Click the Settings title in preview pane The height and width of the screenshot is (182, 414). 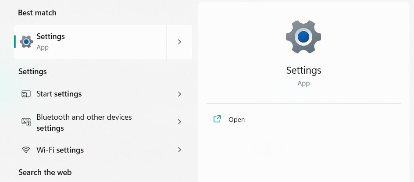(x=303, y=70)
